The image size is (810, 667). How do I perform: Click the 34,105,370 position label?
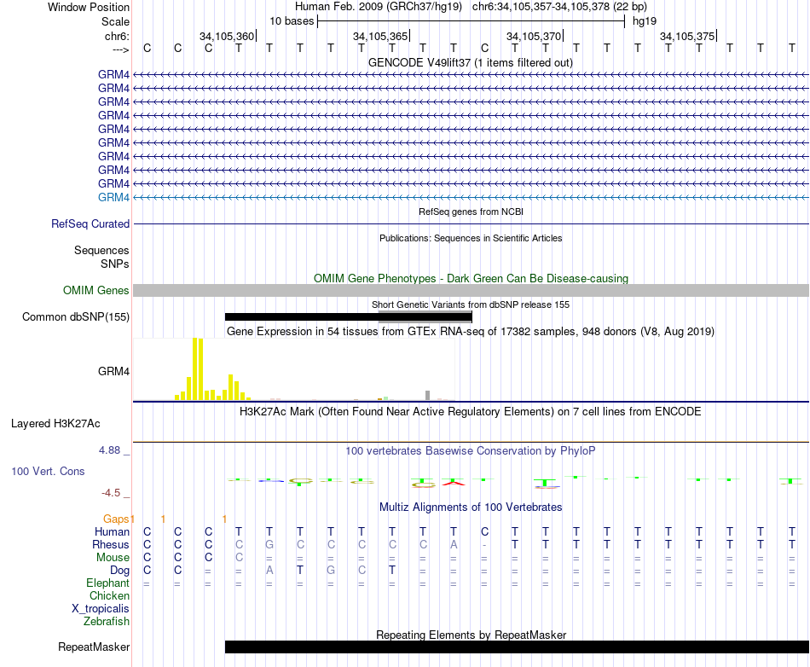click(x=534, y=36)
